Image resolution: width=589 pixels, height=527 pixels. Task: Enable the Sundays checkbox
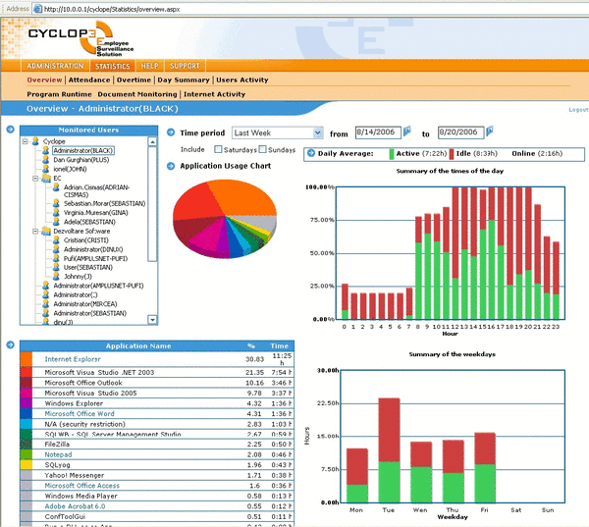click(x=264, y=150)
